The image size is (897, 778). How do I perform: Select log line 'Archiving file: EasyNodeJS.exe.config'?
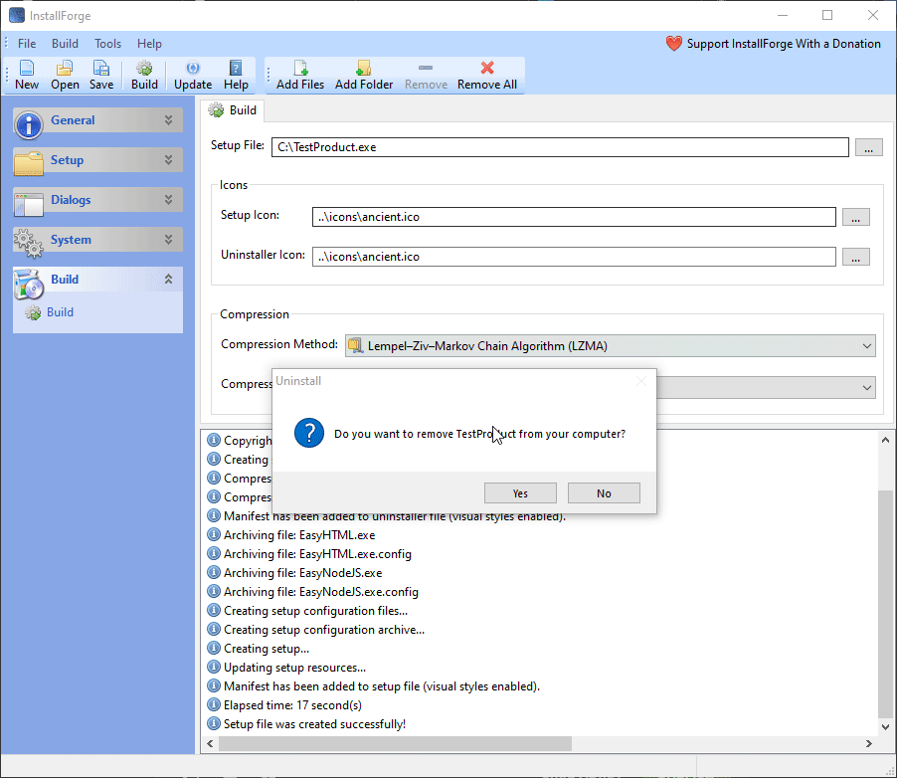(321, 592)
